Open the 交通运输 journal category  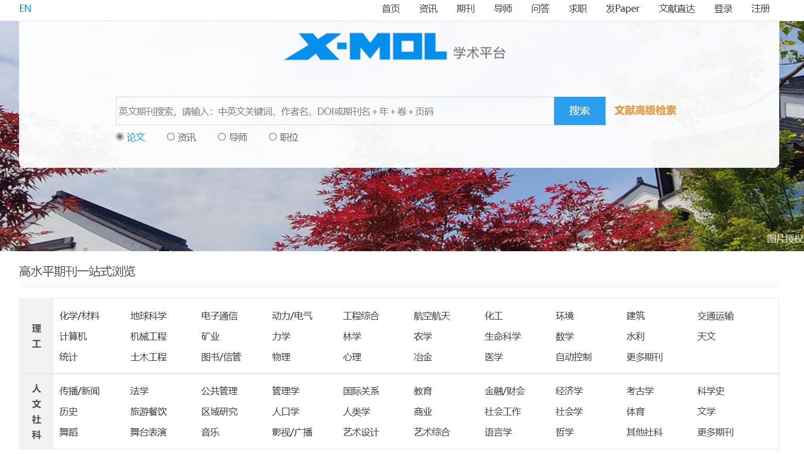pyautogui.click(x=715, y=316)
